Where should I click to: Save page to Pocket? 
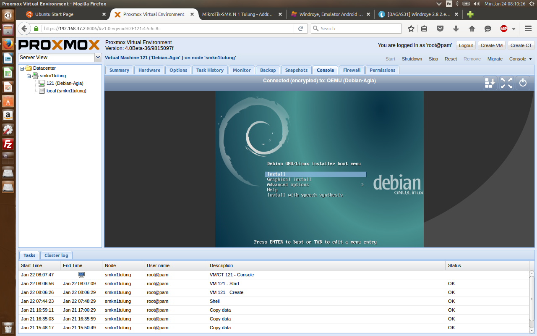coord(440,29)
